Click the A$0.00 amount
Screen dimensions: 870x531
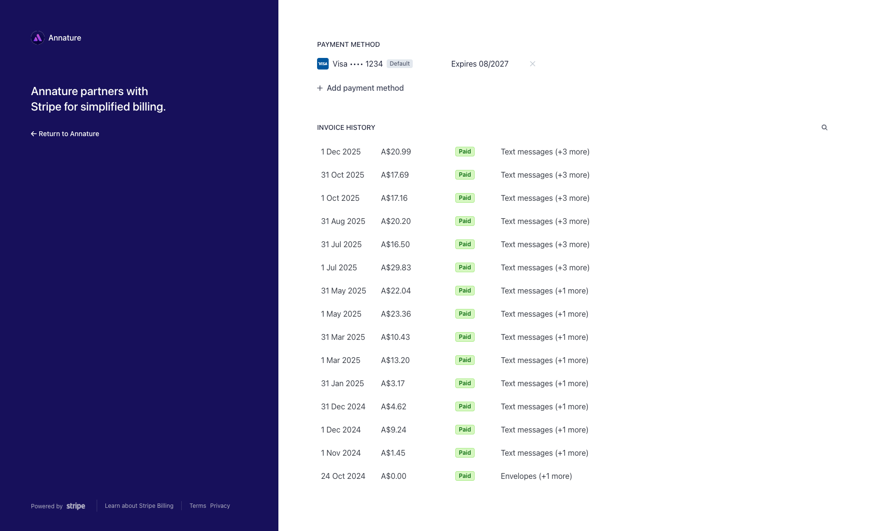393,476
